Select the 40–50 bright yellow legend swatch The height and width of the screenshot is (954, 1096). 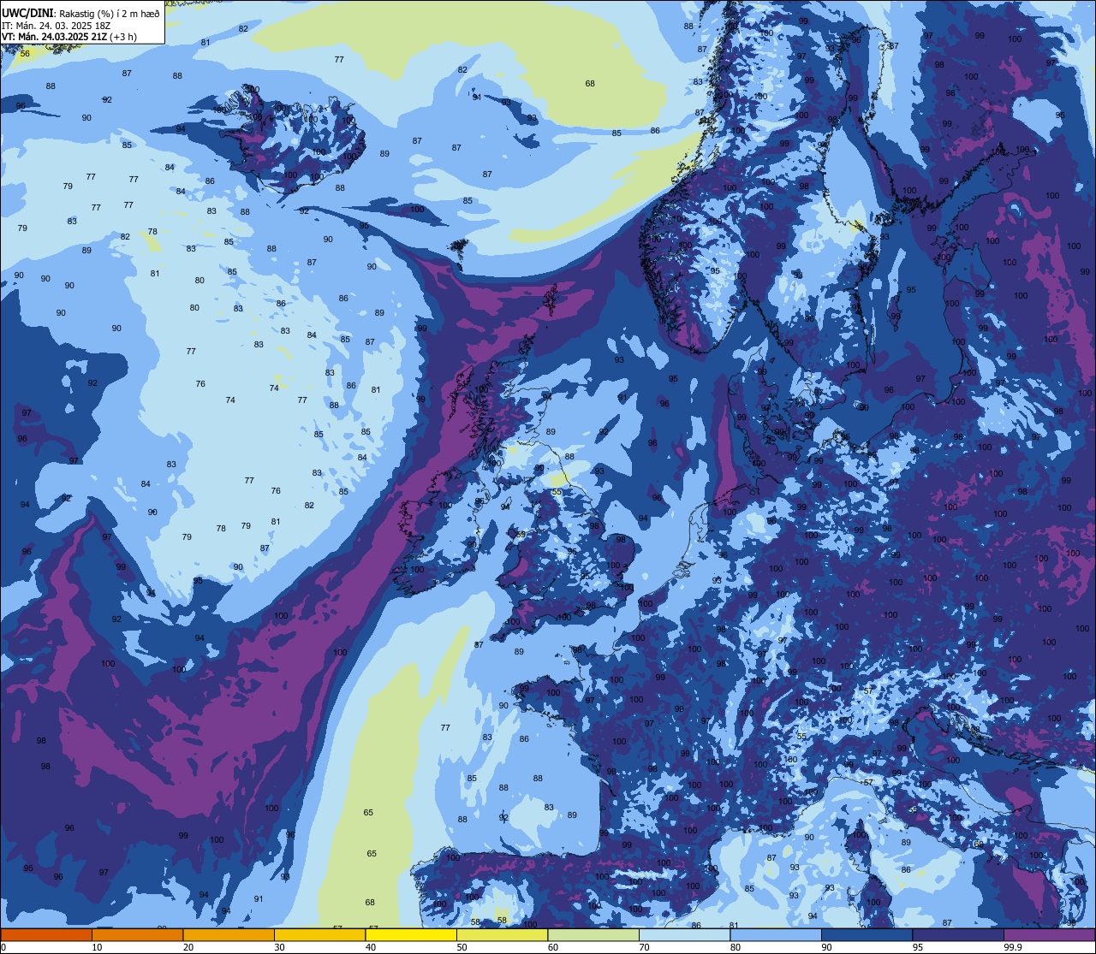[x=411, y=934]
